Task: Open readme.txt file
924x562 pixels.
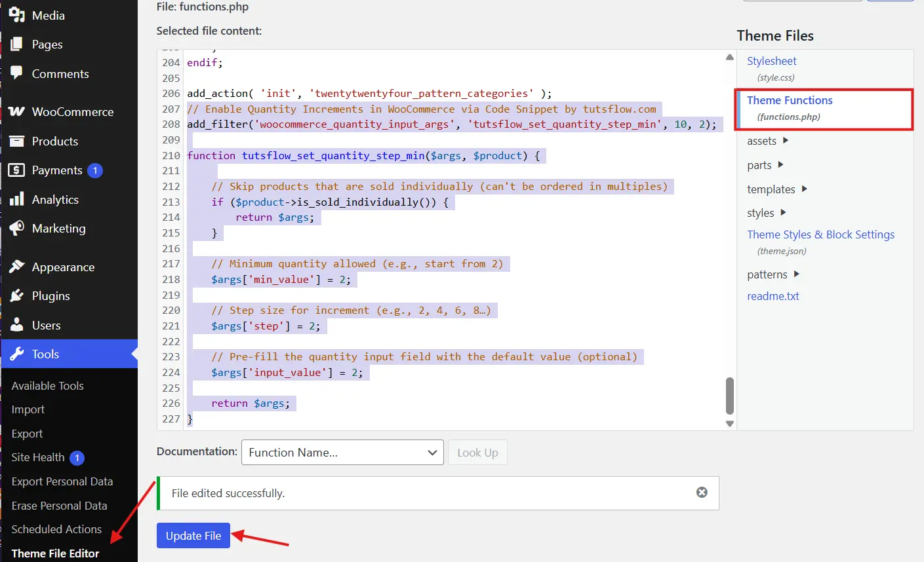Action: pyautogui.click(x=773, y=296)
